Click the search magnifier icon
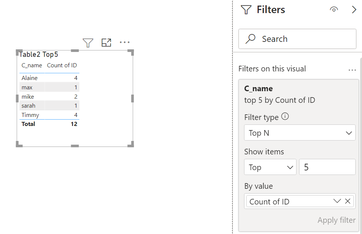 250,39
